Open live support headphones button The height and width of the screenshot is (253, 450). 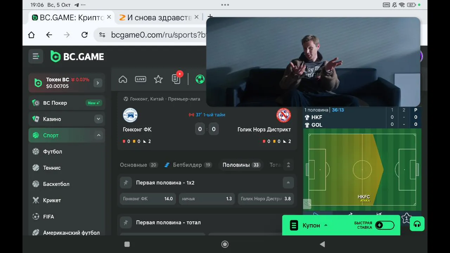pyautogui.click(x=417, y=224)
